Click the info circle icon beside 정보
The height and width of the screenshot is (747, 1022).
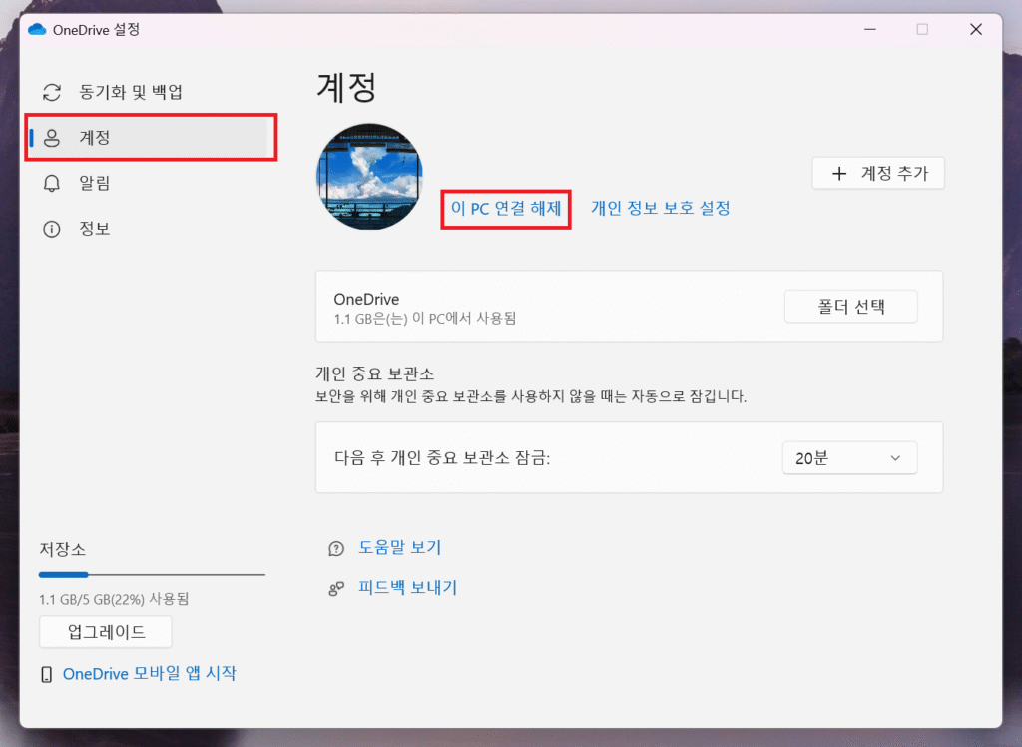(52, 229)
